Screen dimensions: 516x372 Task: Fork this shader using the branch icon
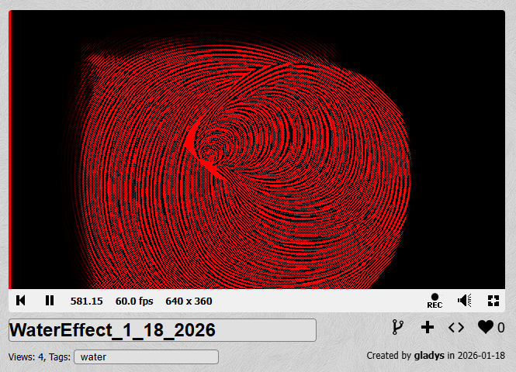(398, 327)
